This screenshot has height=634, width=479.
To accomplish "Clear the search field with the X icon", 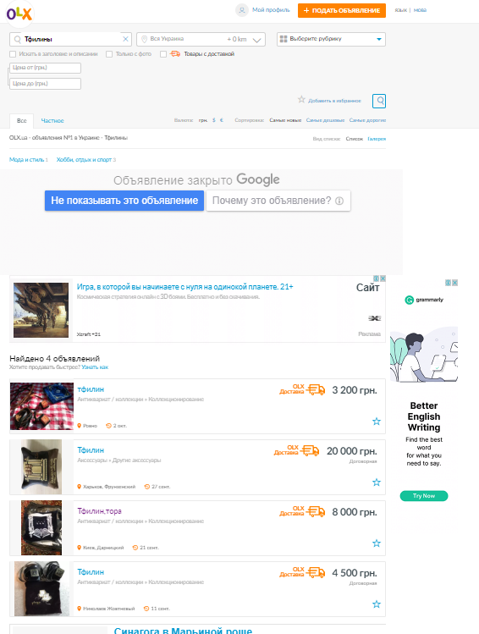I will [125, 39].
